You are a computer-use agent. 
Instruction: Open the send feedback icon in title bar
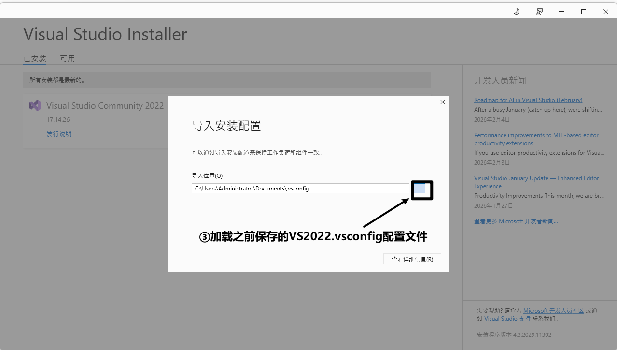click(x=539, y=12)
